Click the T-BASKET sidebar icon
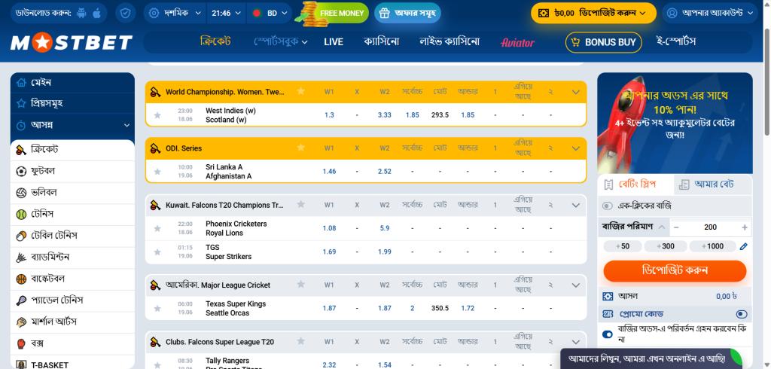 click(21, 364)
